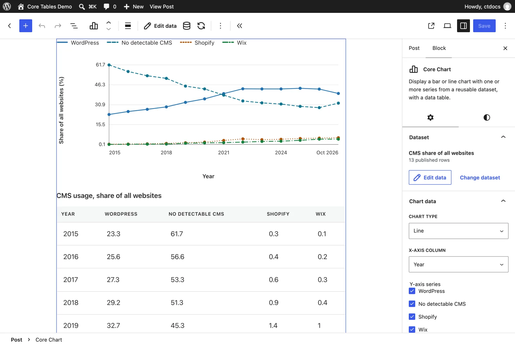This screenshot has height=346, width=515.
Task: Click Post in the breadcrumb footer
Action: 16,340
